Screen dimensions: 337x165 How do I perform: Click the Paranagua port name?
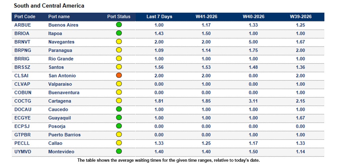point(60,50)
